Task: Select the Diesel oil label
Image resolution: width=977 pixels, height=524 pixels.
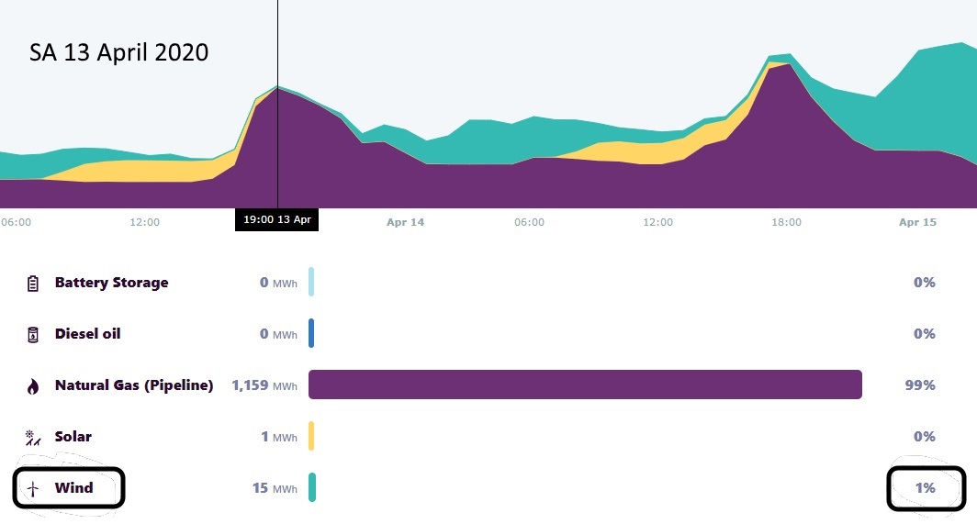Action: pos(87,334)
